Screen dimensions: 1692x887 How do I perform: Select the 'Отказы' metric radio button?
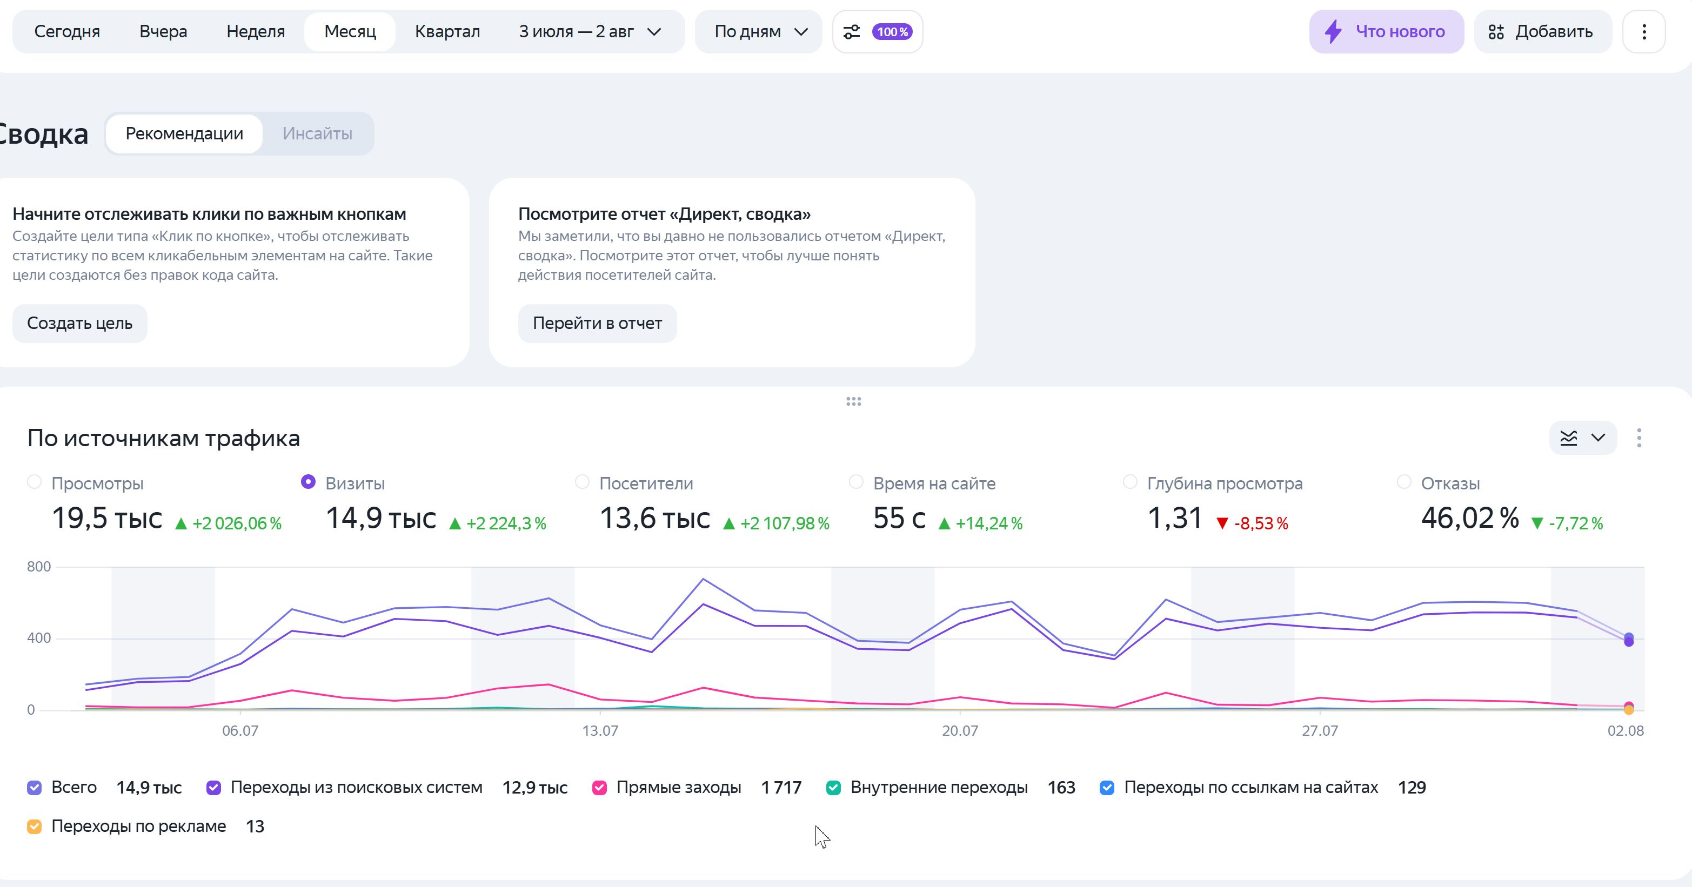click(1403, 482)
